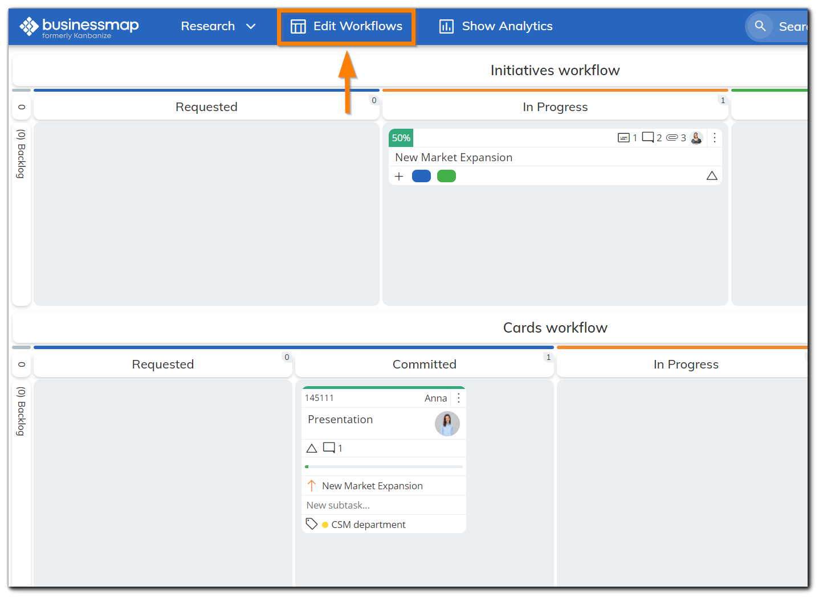Click the Businessmap logo

(79, 26)
